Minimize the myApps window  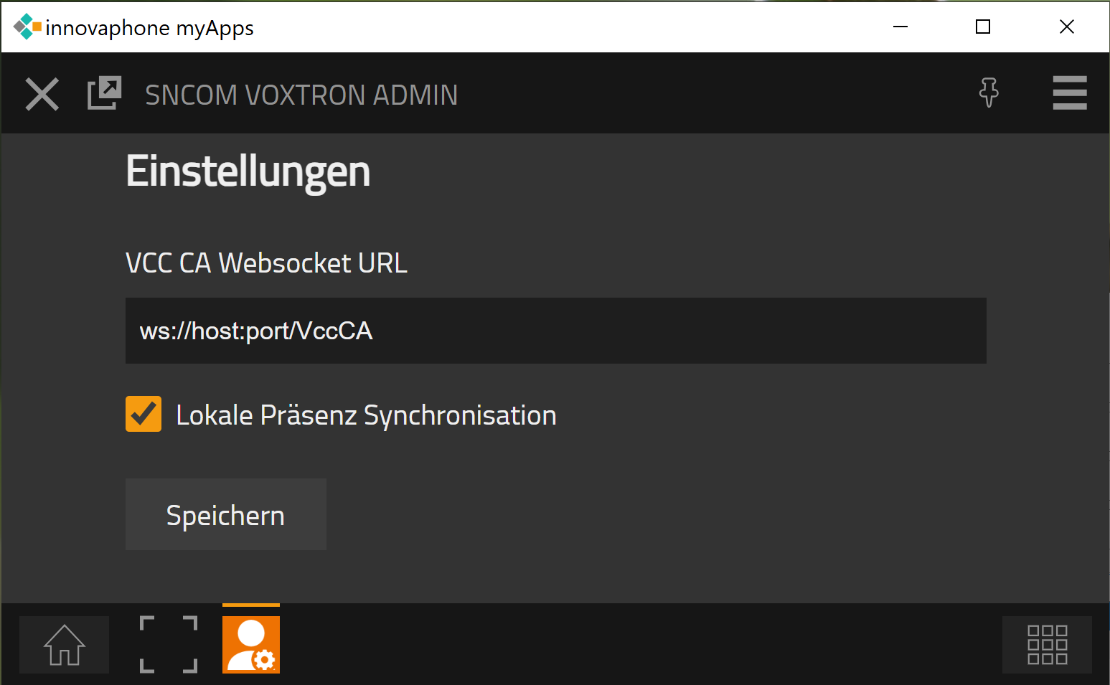click(x=900, y=27)
